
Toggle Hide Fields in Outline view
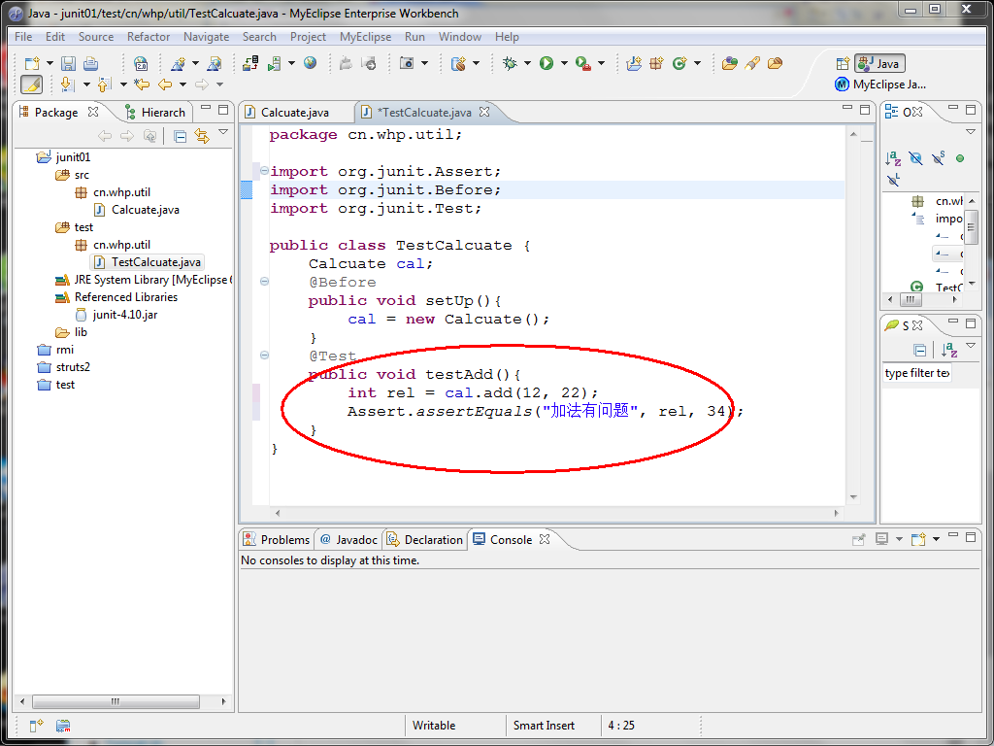(915, 158)
